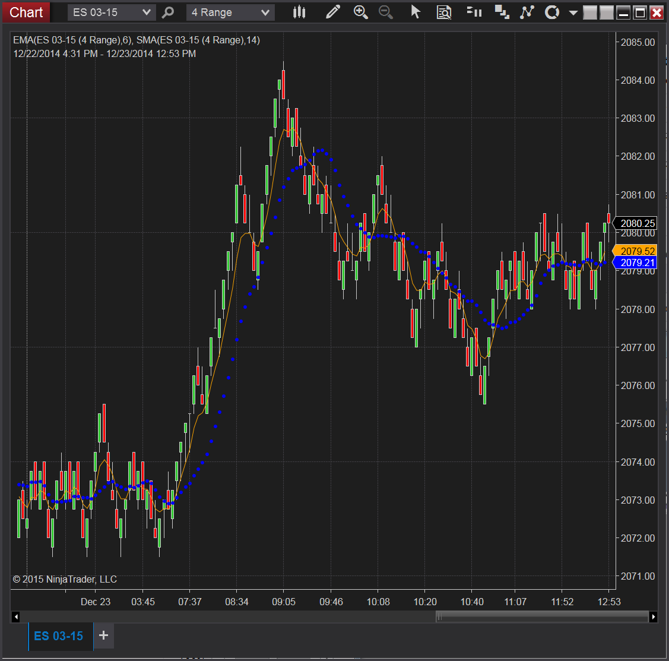Image resolution: width=669 pixels, height=661 pixels.
Task: Click the 09:05 time axis label
Action: click(x=284, y=602)
